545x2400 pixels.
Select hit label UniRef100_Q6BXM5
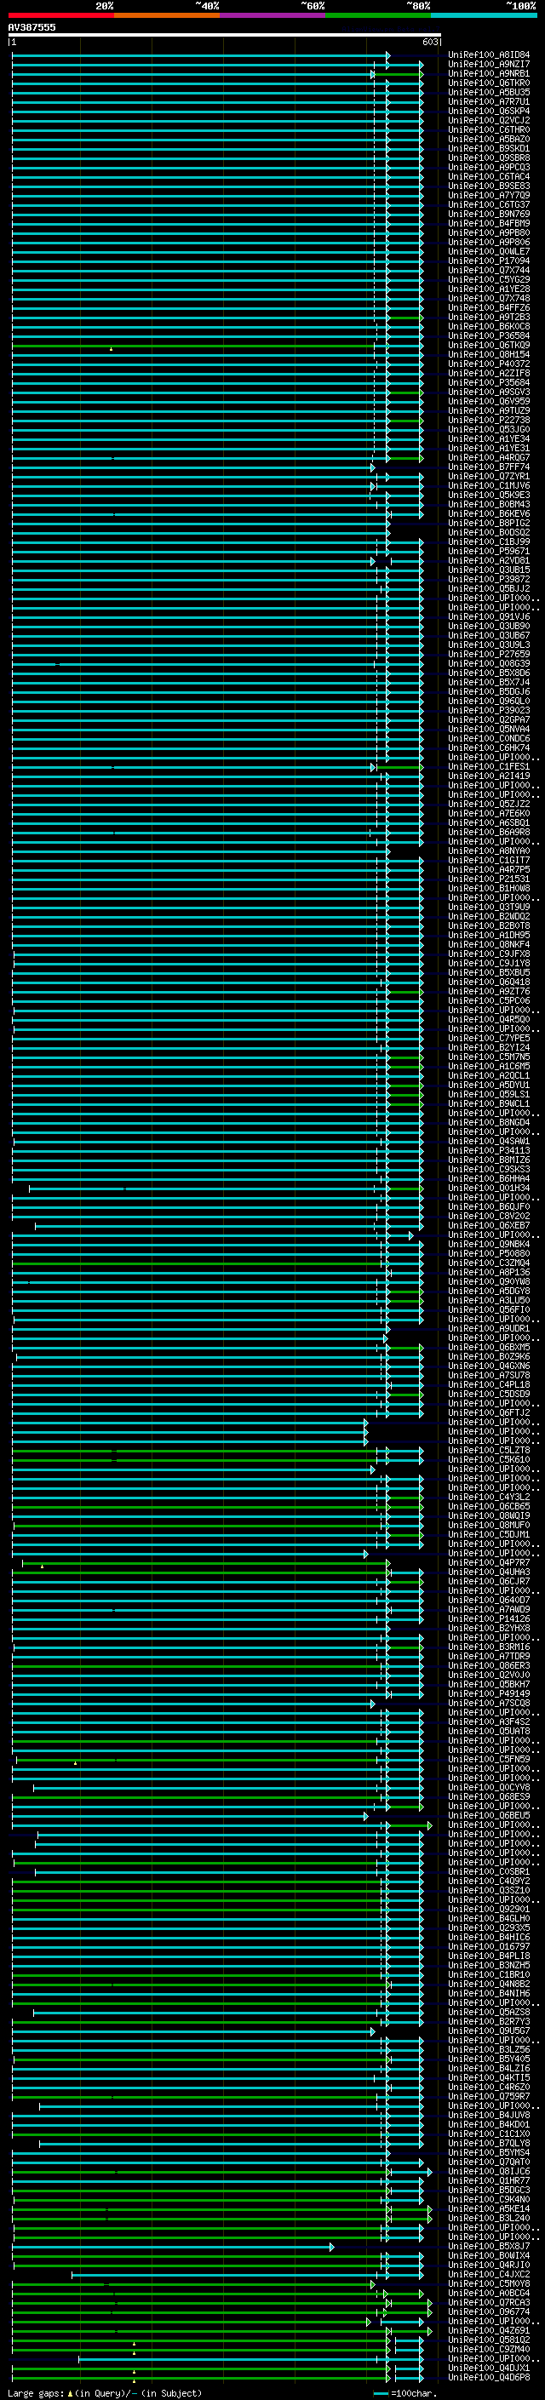coord(489,1347)
